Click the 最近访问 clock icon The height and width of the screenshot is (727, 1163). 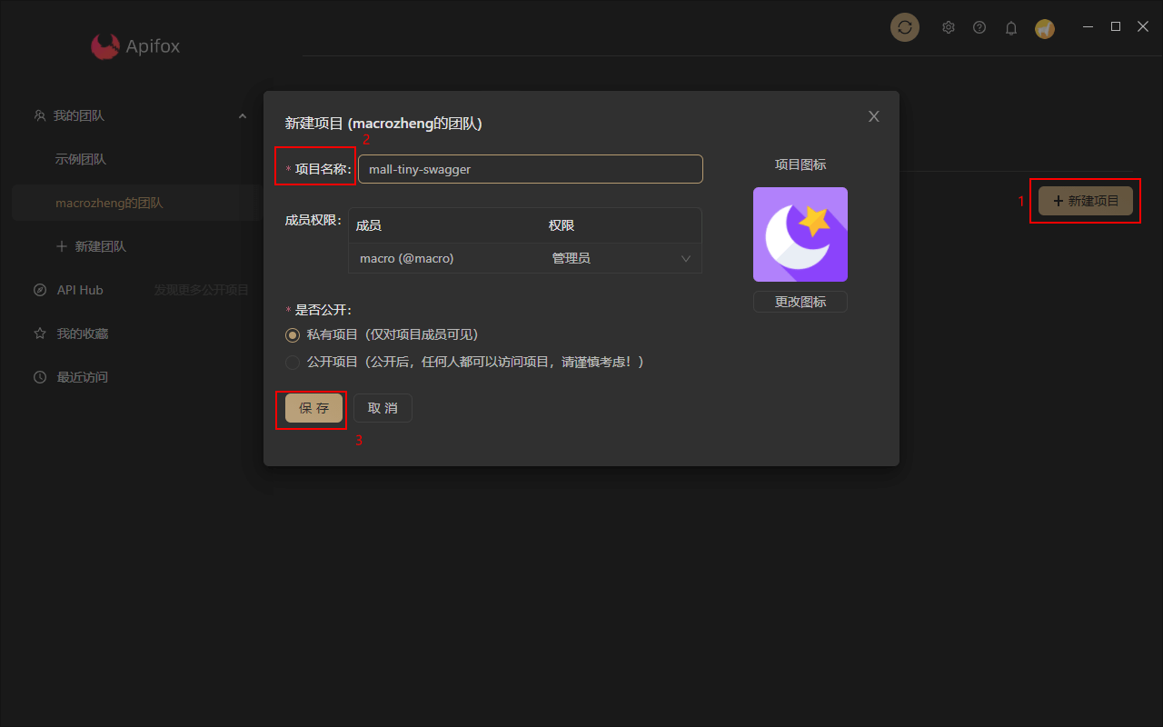click(x=39, y=377)
